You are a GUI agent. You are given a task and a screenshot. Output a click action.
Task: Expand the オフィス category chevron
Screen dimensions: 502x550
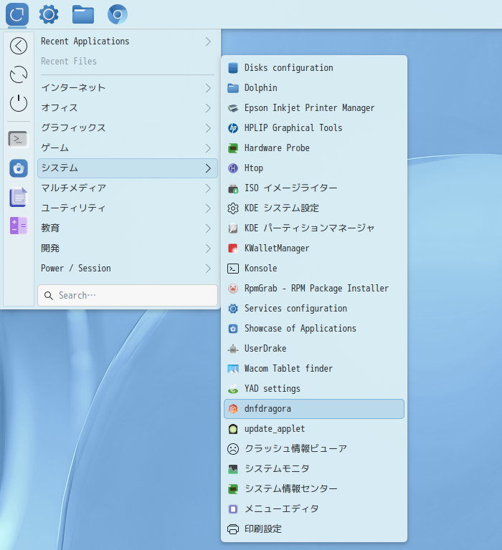pos(208,107)
